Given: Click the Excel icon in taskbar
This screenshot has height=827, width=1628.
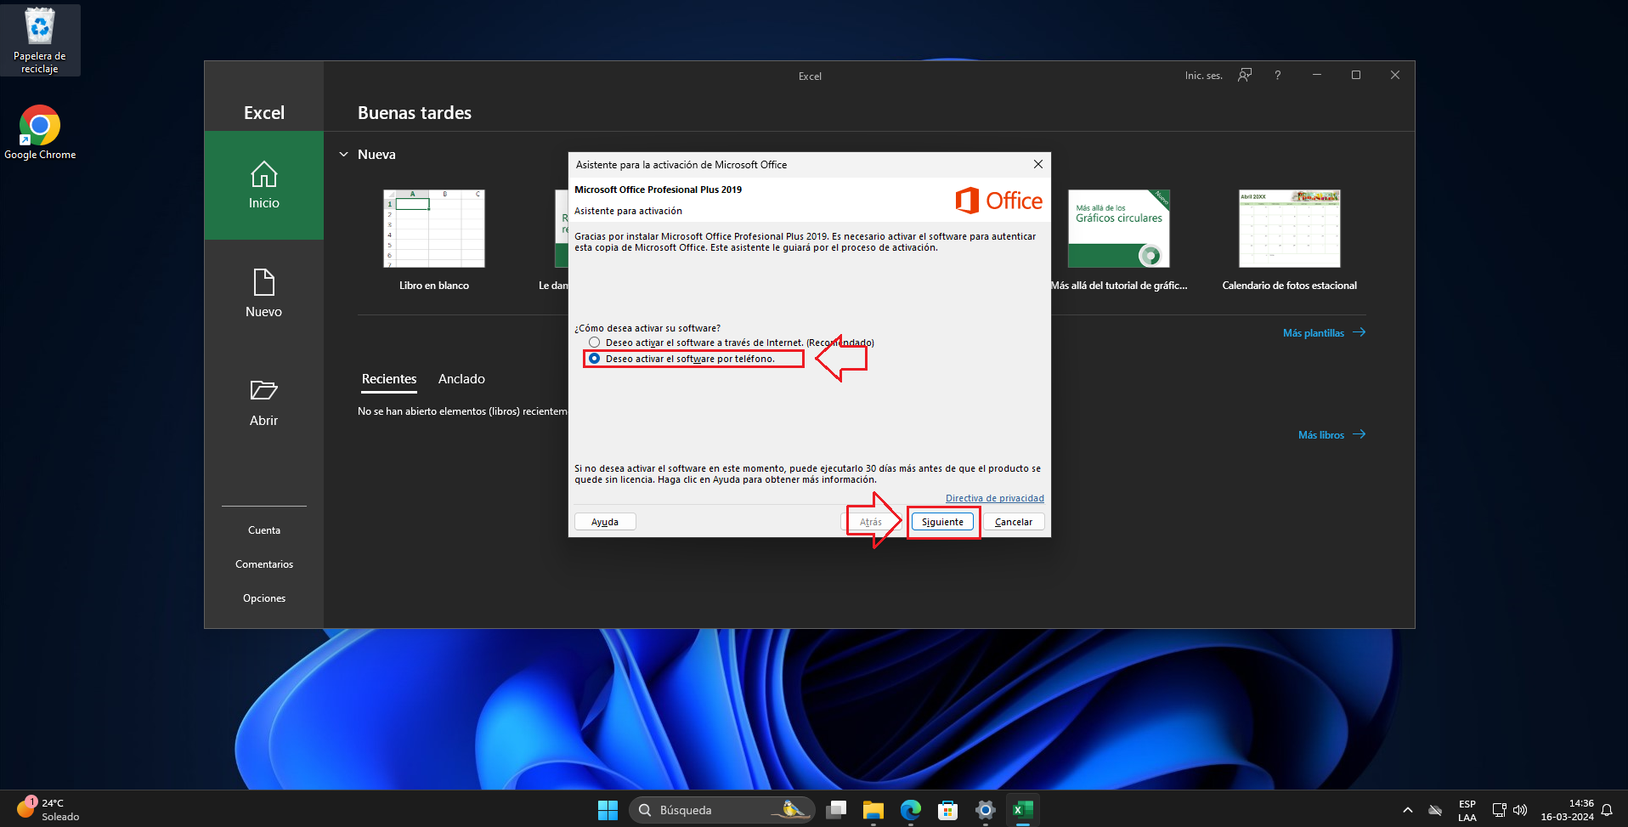Looking at the screenshot, I should point(1023,810).
